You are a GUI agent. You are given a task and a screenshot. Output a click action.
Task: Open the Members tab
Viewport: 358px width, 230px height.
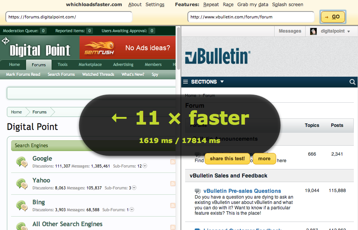[x=153, y=64]
